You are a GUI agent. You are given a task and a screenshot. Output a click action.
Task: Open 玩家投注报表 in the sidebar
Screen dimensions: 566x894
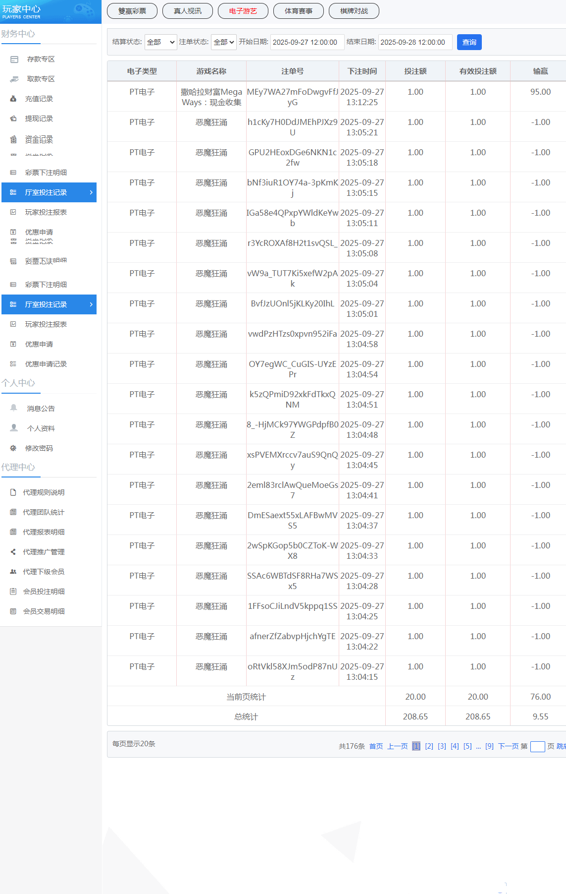coord(46,212)
